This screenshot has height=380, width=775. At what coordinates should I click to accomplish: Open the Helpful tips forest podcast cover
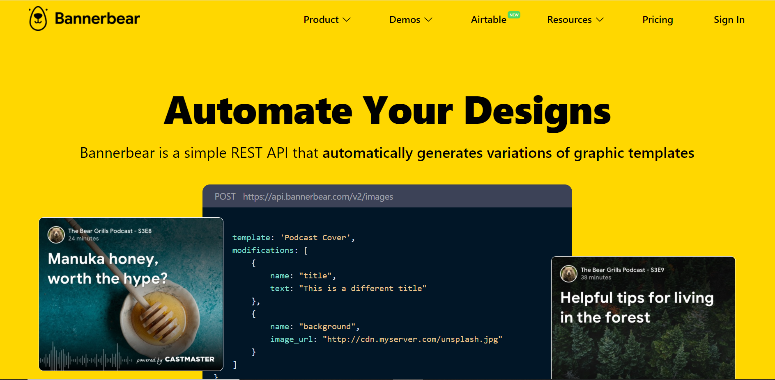click(x=643, y=318)
